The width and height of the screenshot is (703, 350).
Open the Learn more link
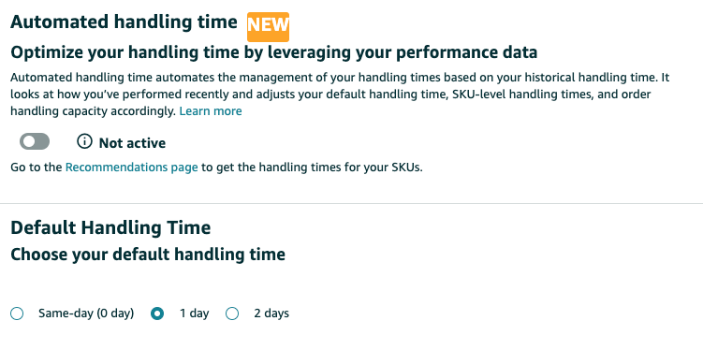211,111
